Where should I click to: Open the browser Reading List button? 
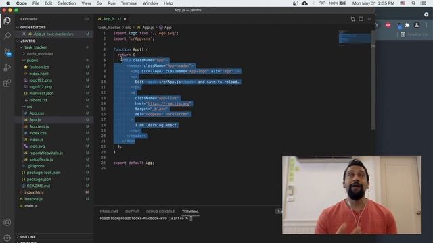(415, 34)
